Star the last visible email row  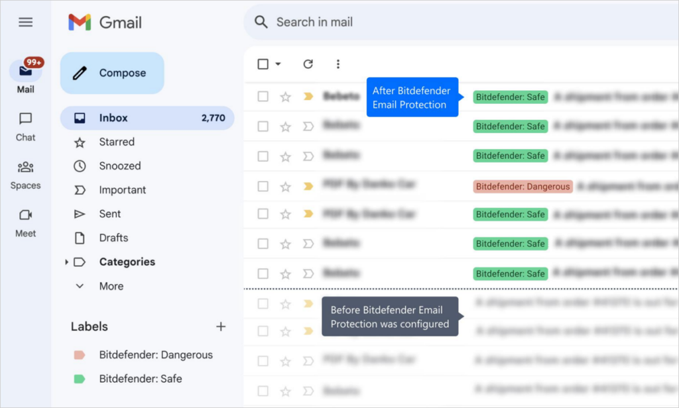click(x=285, y=392)
